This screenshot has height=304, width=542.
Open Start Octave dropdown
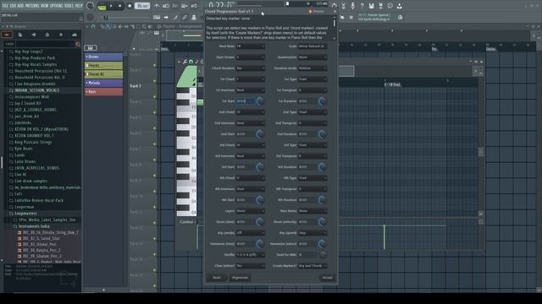[x=251, y=57]
